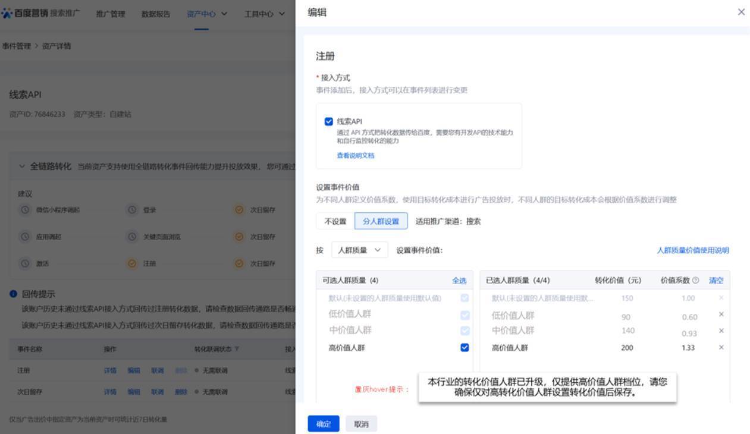This screenshot has height=434, width=750.
Task: Click the 确定 button
Action: (x=323, y=424)
